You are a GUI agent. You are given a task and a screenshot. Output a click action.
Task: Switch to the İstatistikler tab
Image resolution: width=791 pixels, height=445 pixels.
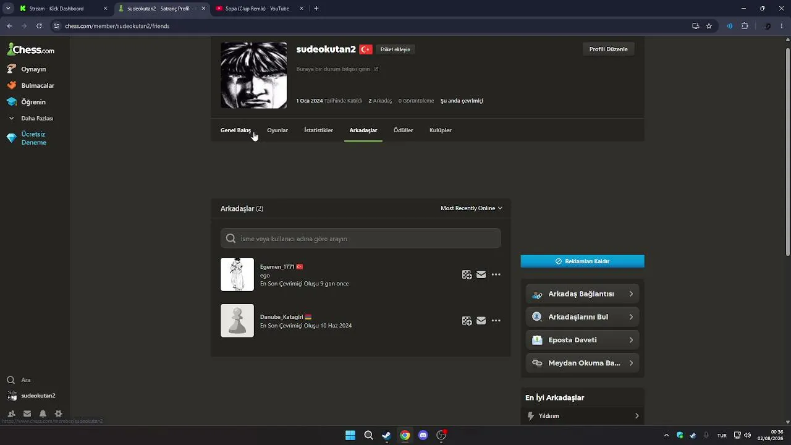point(318,130)
